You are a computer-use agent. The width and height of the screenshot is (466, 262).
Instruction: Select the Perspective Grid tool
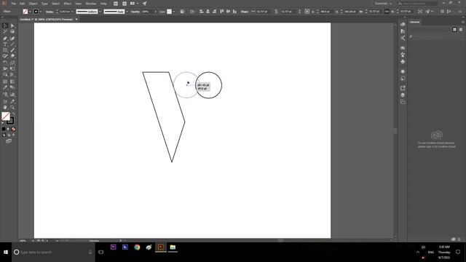click(12, 74)
